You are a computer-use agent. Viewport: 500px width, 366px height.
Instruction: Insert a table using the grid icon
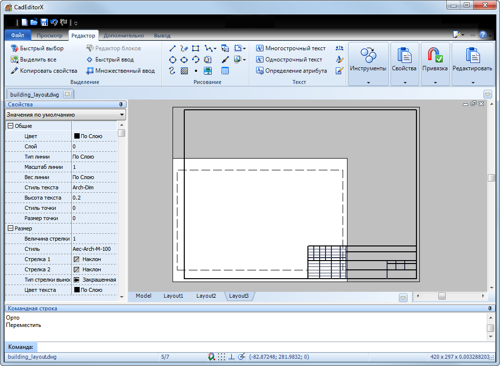click(x=225, y=71)
